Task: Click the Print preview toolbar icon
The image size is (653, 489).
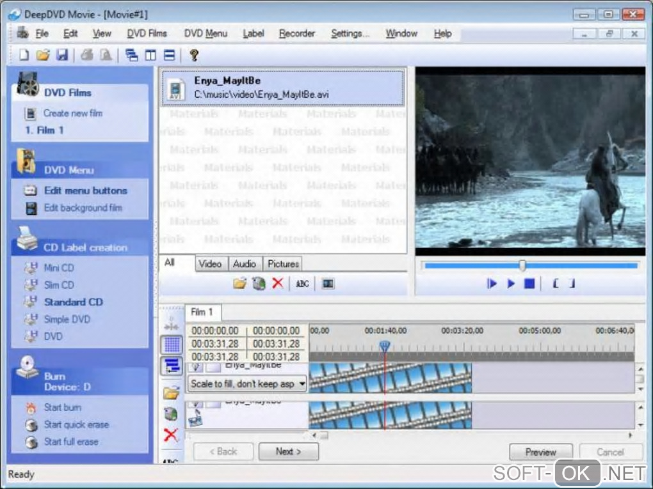Action: [x=106, y=55]
